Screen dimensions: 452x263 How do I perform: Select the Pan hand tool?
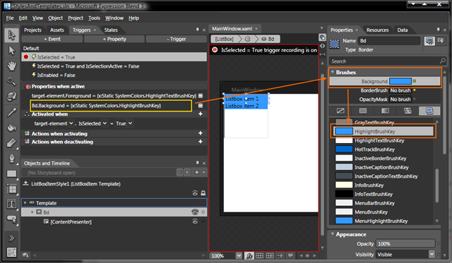[11, 66]
